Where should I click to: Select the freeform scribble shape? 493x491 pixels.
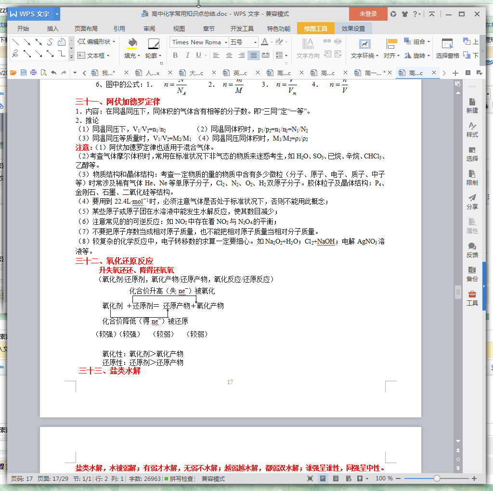point(15,54)
